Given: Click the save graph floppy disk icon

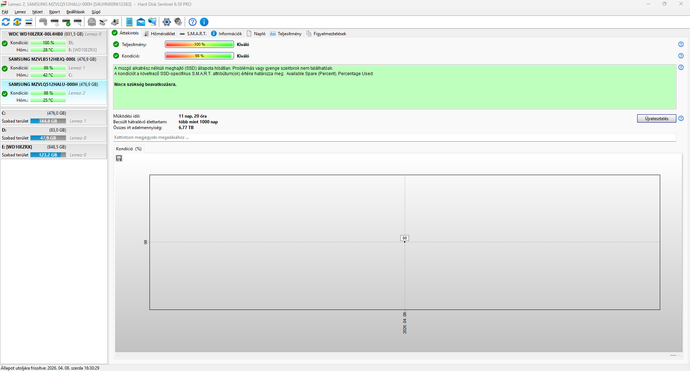Looking at the screenshot, I should (119, 158).
